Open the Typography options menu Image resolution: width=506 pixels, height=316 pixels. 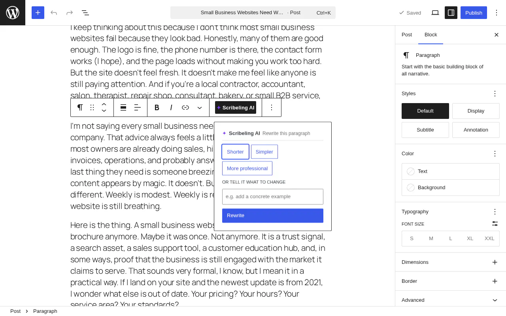[495, 212]
